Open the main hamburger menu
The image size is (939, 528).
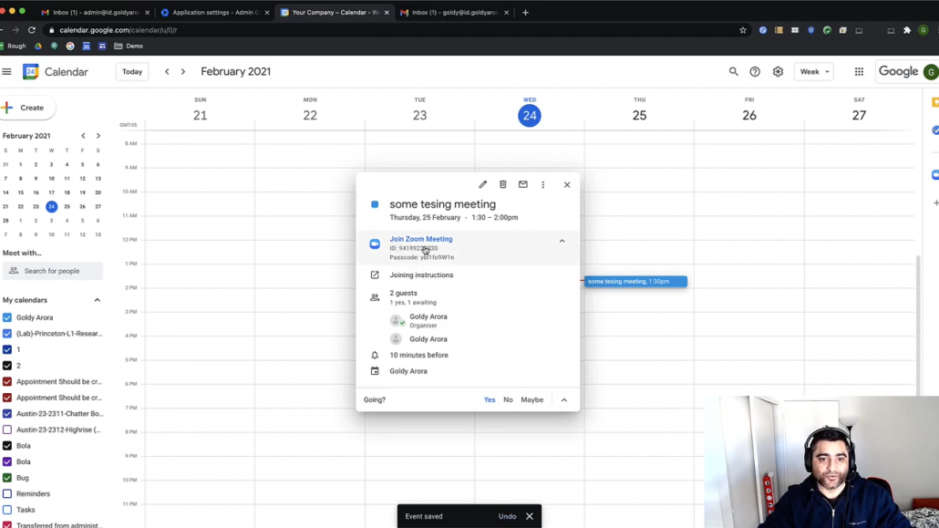(6, 72)
